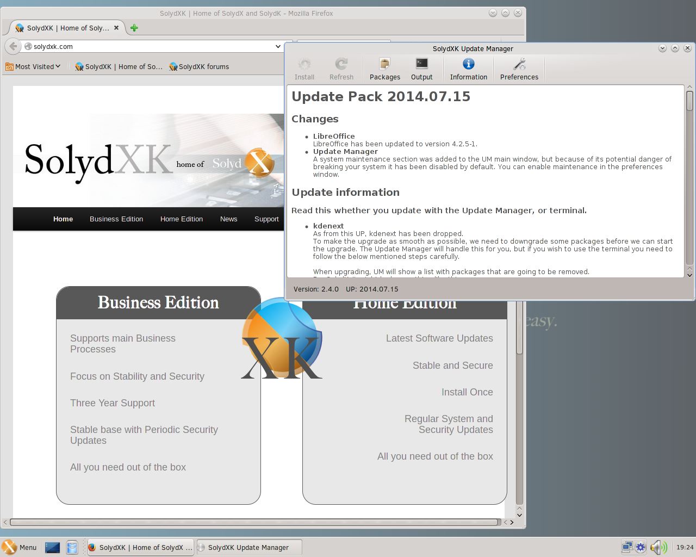Go back with the Firefox back arrow
Viewport: 696px width, 557px height.
point(13,46)
